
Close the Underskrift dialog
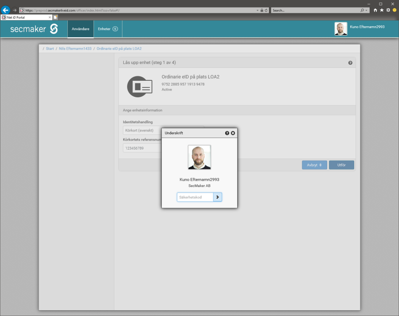point(233,133)
